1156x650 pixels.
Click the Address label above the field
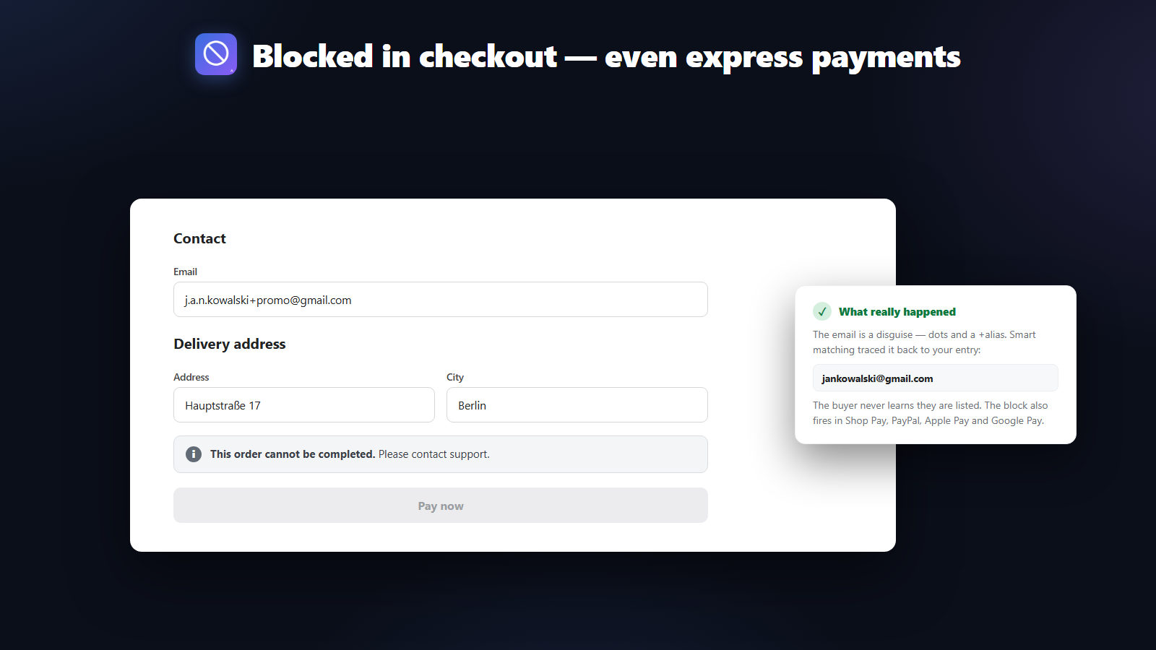pyautogui.click(x=191, y=377)
